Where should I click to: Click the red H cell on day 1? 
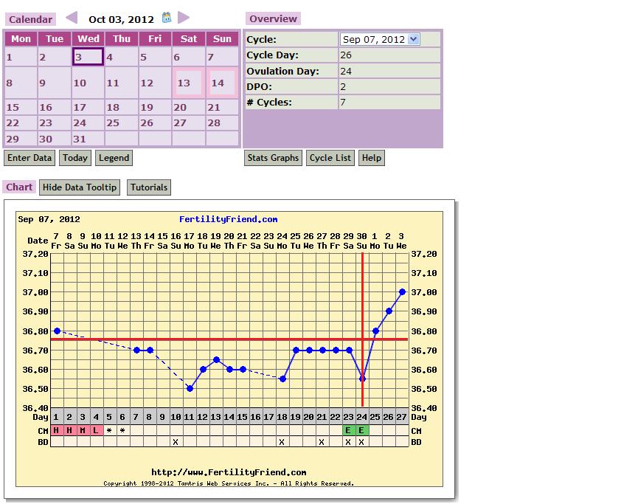pyautogui.click(x=56, y=430)
